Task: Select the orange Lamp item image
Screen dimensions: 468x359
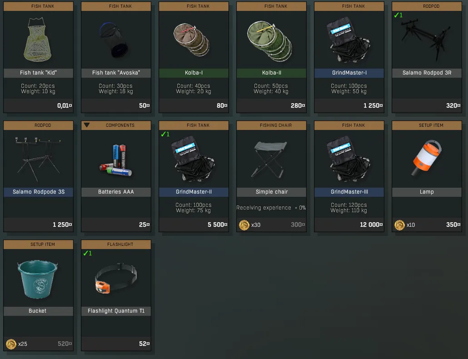Action: (426, 158)
